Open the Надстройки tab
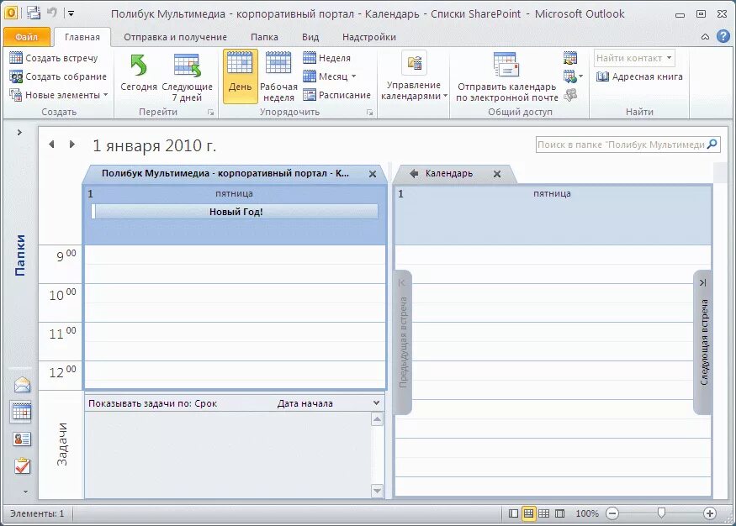The width and height of the screenshot is (736, 526). pyautogui.click(x=369, y=37)
